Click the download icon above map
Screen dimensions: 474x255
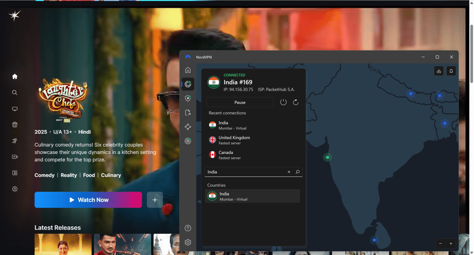tap(439, 71)
